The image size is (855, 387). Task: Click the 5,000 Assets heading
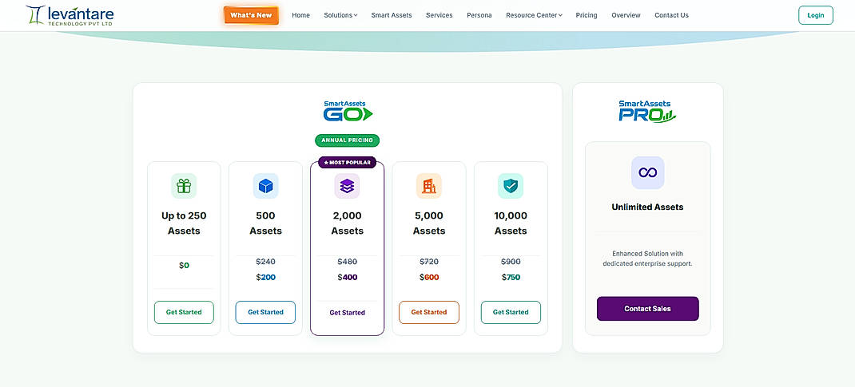tap(429, 223)
